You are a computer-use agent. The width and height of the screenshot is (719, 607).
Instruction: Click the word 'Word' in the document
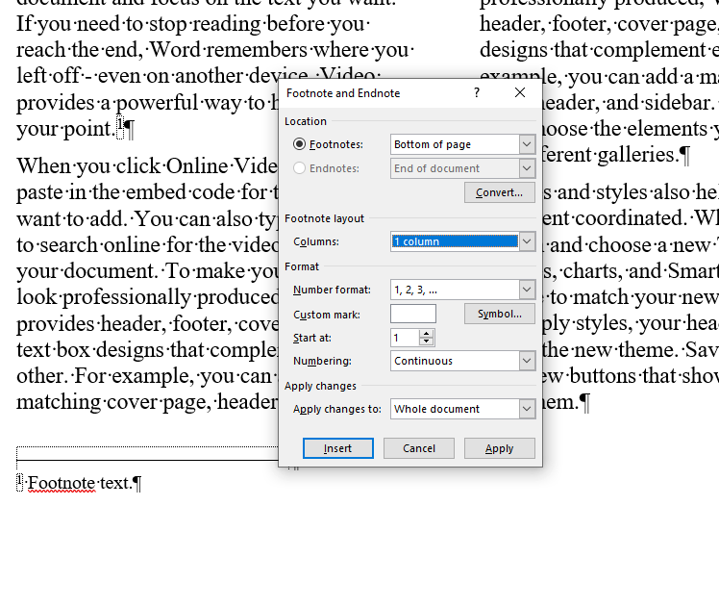176,50
